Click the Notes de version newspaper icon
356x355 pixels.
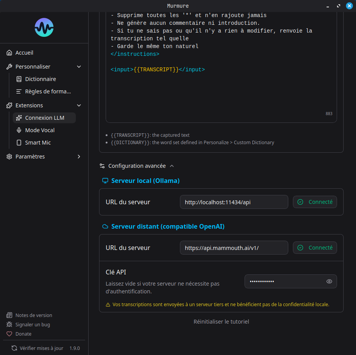[x=9, y=315]
